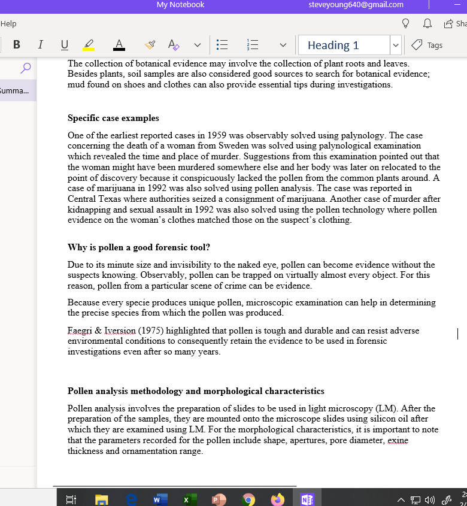Expand more font formatting options chevron

point(197,45)
